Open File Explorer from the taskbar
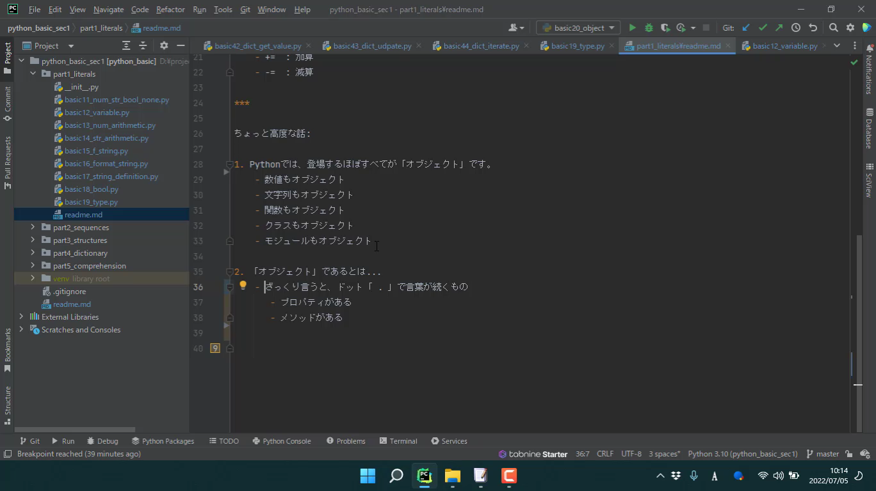876x491 pixels. (453, 476)
